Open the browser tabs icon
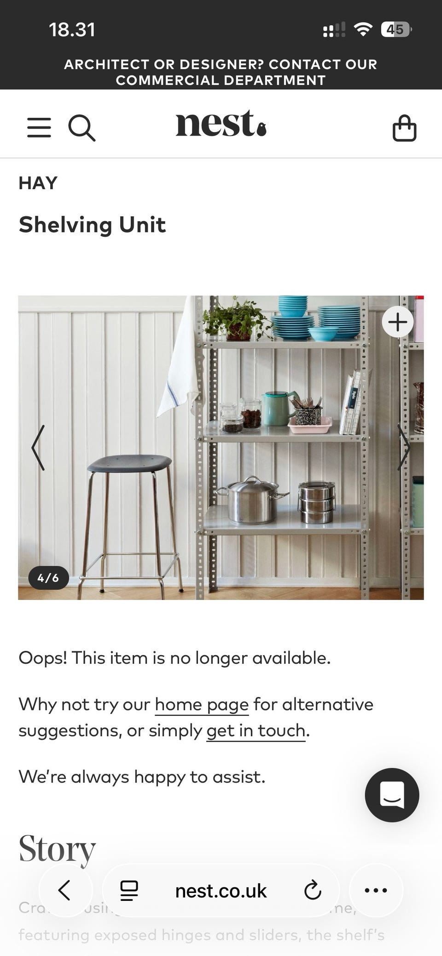The height and width of the screenshot is (956, 442). [129, 891]
